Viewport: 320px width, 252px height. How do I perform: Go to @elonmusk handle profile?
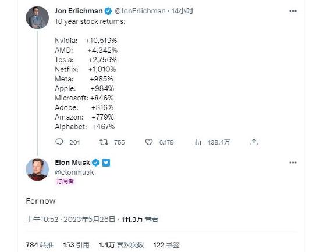[x=74, y=172]
